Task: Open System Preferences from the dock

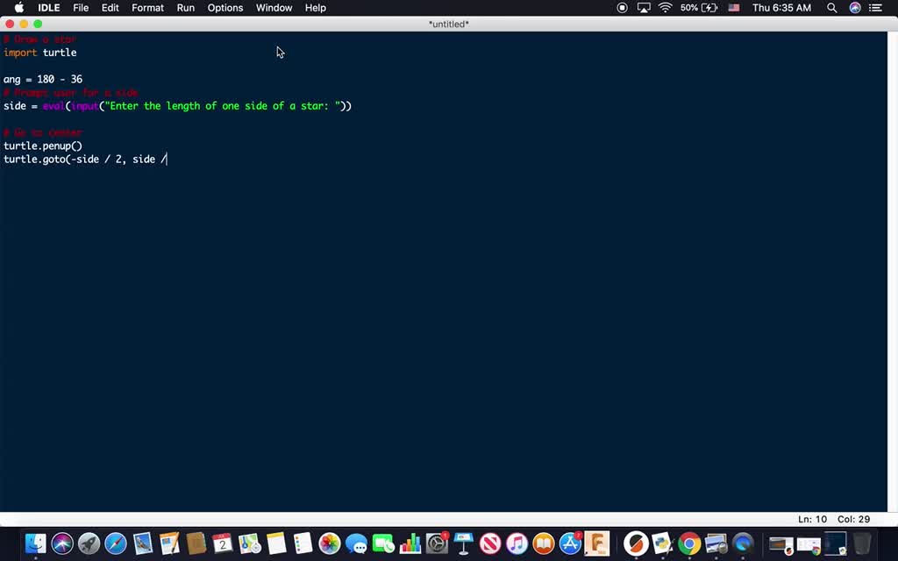Action: [437, 543]
